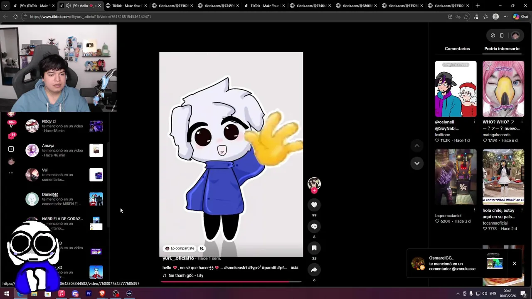
Task: Open Ndqv_cl mention notification
Action: pyautogui.click(x=64, y=126)
